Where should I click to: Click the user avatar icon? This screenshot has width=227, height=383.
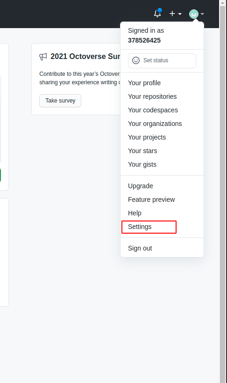tap(194, 14)
